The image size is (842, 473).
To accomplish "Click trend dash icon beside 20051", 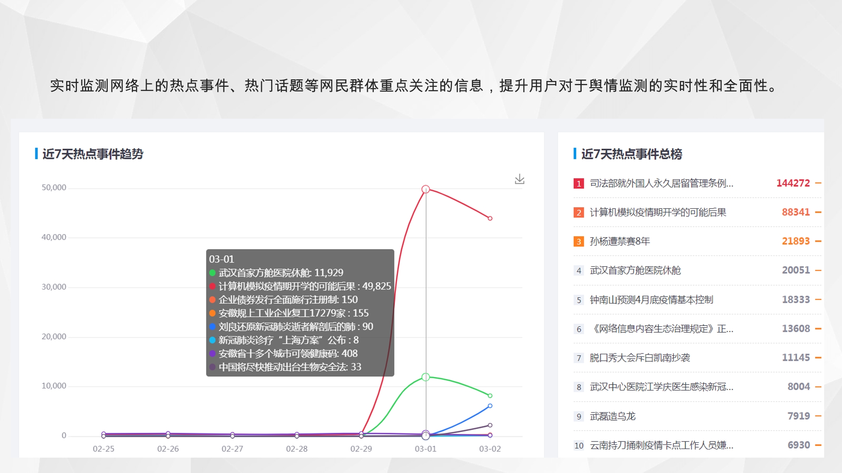I will coord(818,270).
